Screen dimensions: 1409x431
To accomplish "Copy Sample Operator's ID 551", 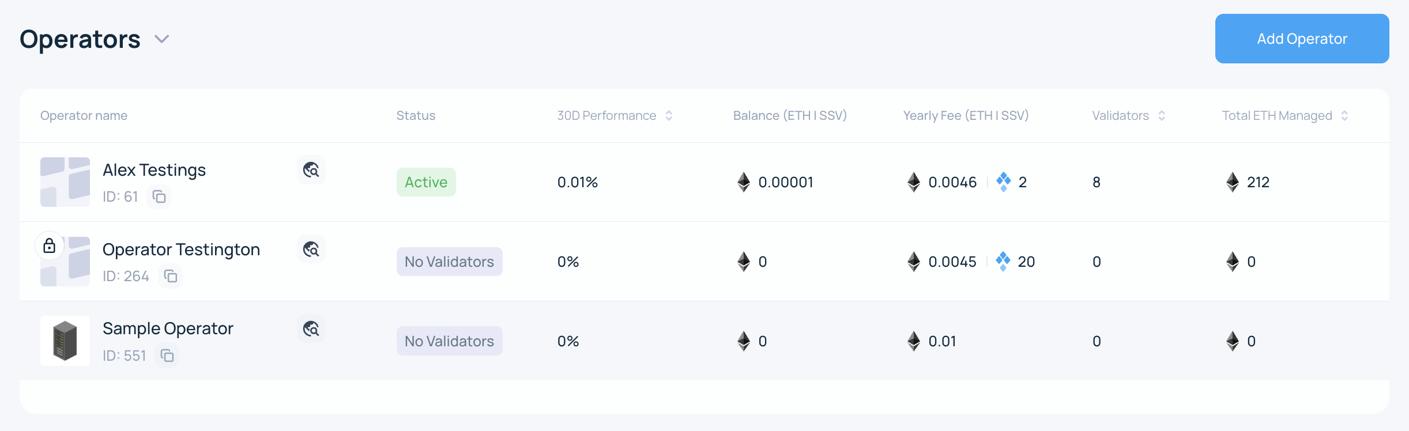I will [x=167, y=356].
